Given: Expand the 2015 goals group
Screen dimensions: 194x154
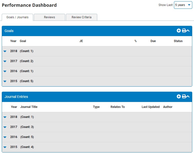Looking at the screenshot, I should pos(5,81).
